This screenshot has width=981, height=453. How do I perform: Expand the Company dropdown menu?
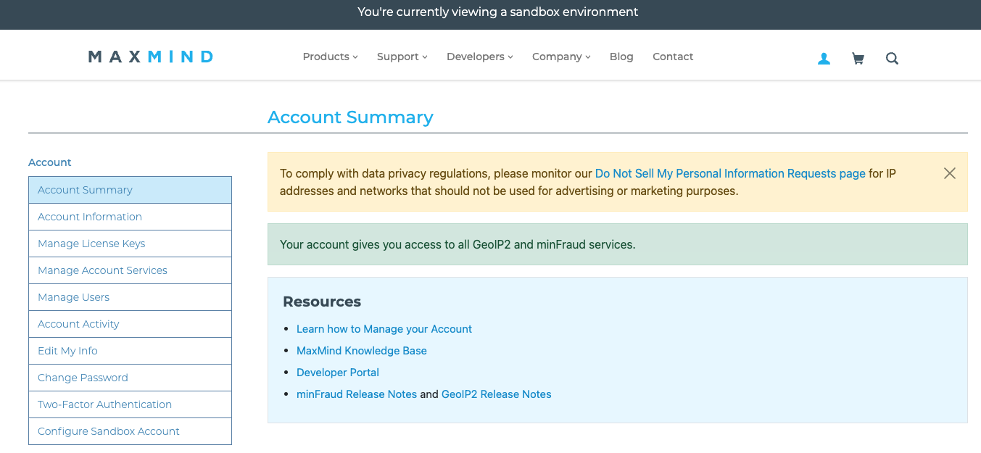coord(561,57)
